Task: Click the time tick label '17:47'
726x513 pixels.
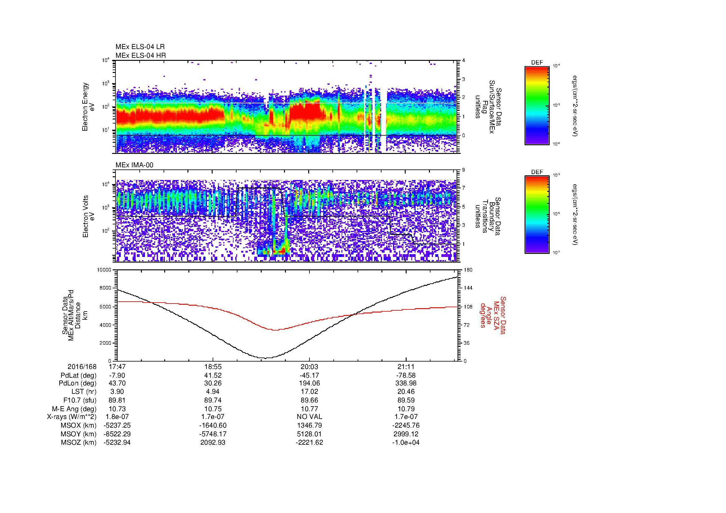Action: click(117, 367)
